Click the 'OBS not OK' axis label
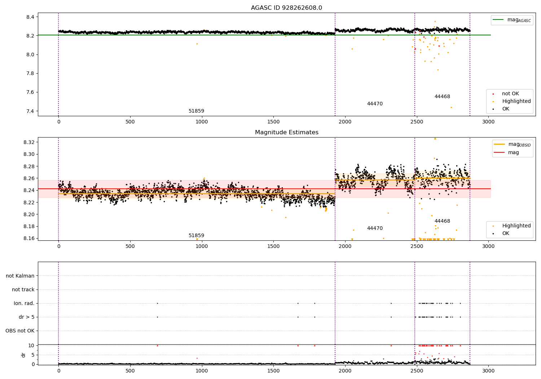 point(20,331)
